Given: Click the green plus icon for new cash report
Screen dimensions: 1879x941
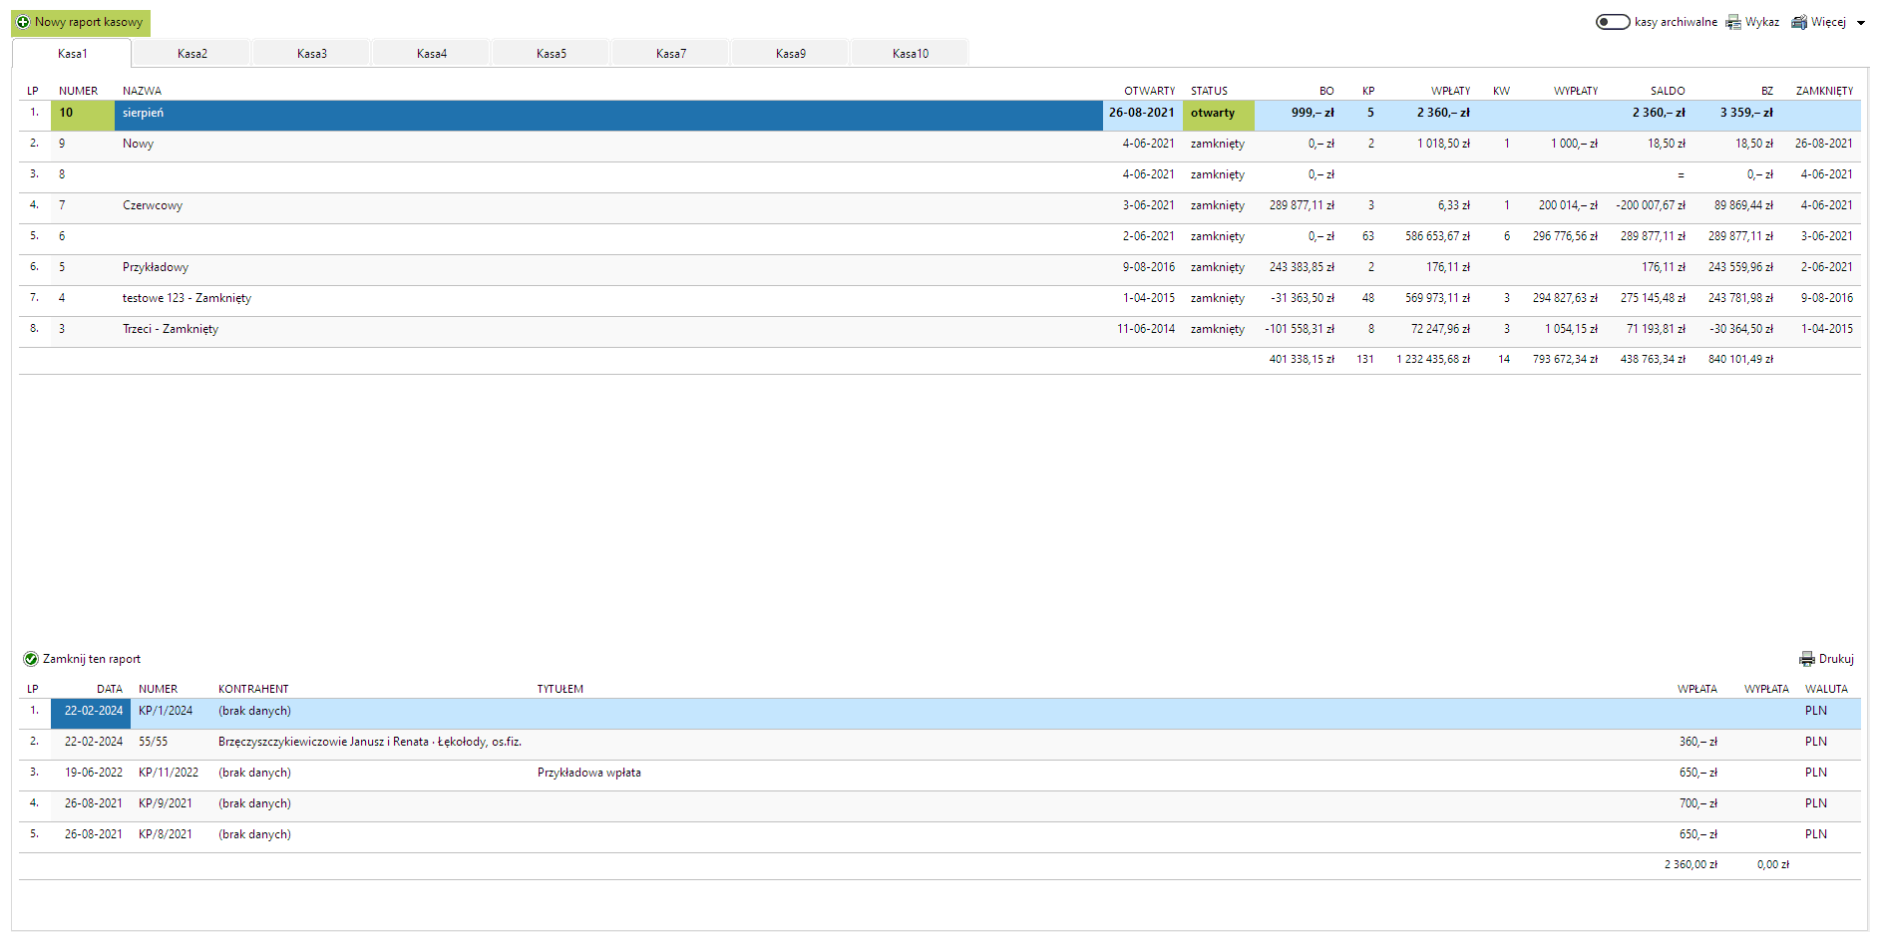Looking at the screenshot, I should pyautogui.click(x=23, y=22).
